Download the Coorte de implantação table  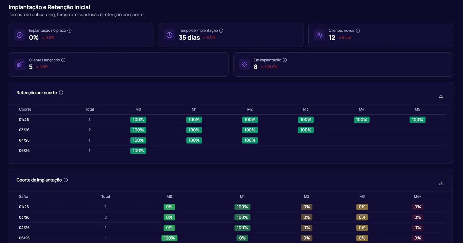pos(441,183)
